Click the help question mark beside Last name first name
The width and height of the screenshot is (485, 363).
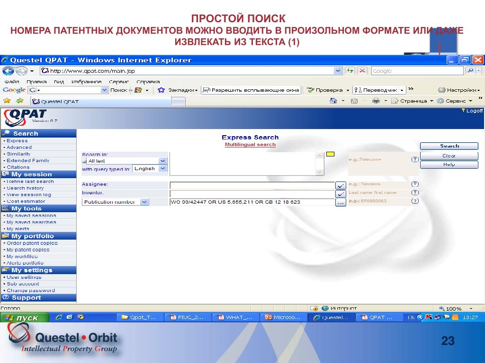pyautogui.click(x=415, y=193)
